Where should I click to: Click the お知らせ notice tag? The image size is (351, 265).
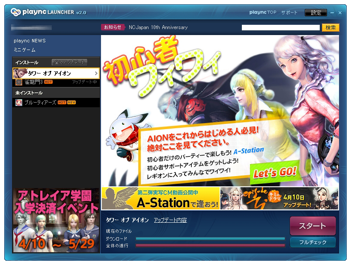[113, 27]
